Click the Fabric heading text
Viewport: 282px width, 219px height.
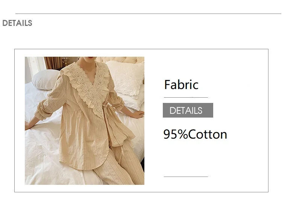(181, 85)
